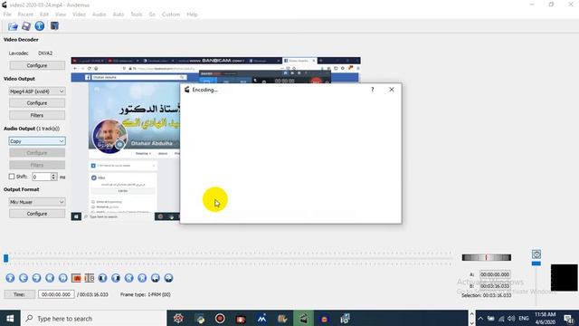
Task: Click the dark square toolbar icon beside Information
Action: point(54,26)
